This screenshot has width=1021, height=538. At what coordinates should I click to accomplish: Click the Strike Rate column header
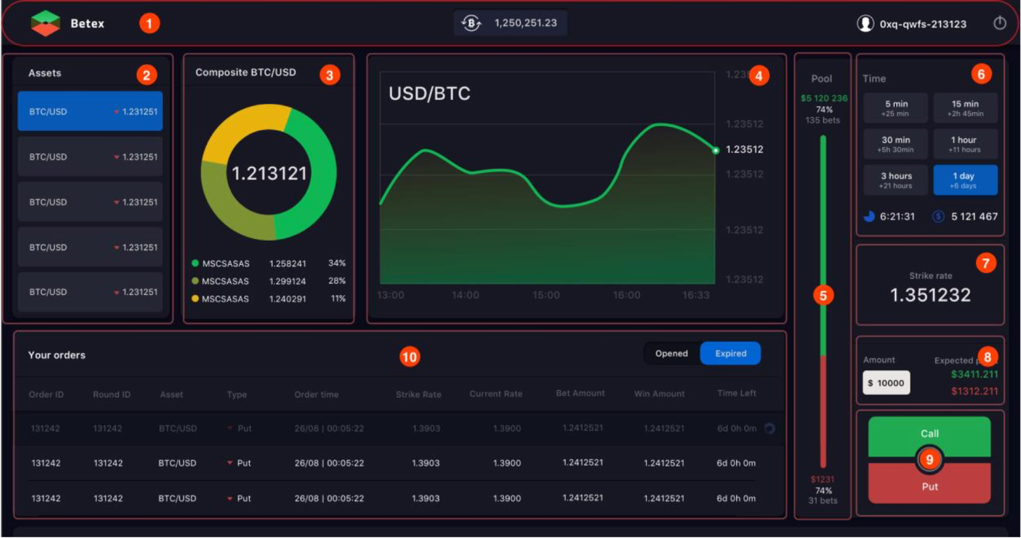[418, 394]
